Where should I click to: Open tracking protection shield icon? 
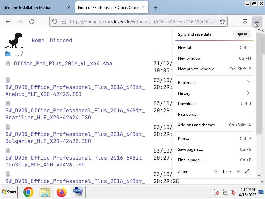click(x=54, y=22)
